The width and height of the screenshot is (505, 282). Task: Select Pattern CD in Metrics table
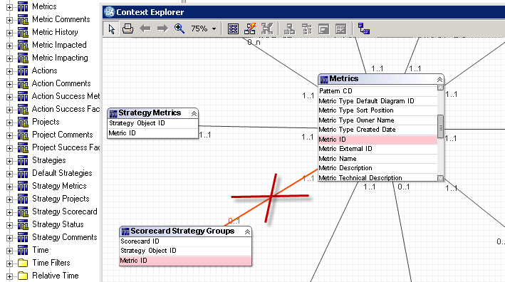tap(378, 91)
